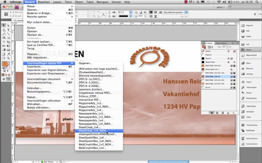The width and height of the screenshot is (262, 163).
Task: Expand Recente openen submenu
Action: (49, 17)
